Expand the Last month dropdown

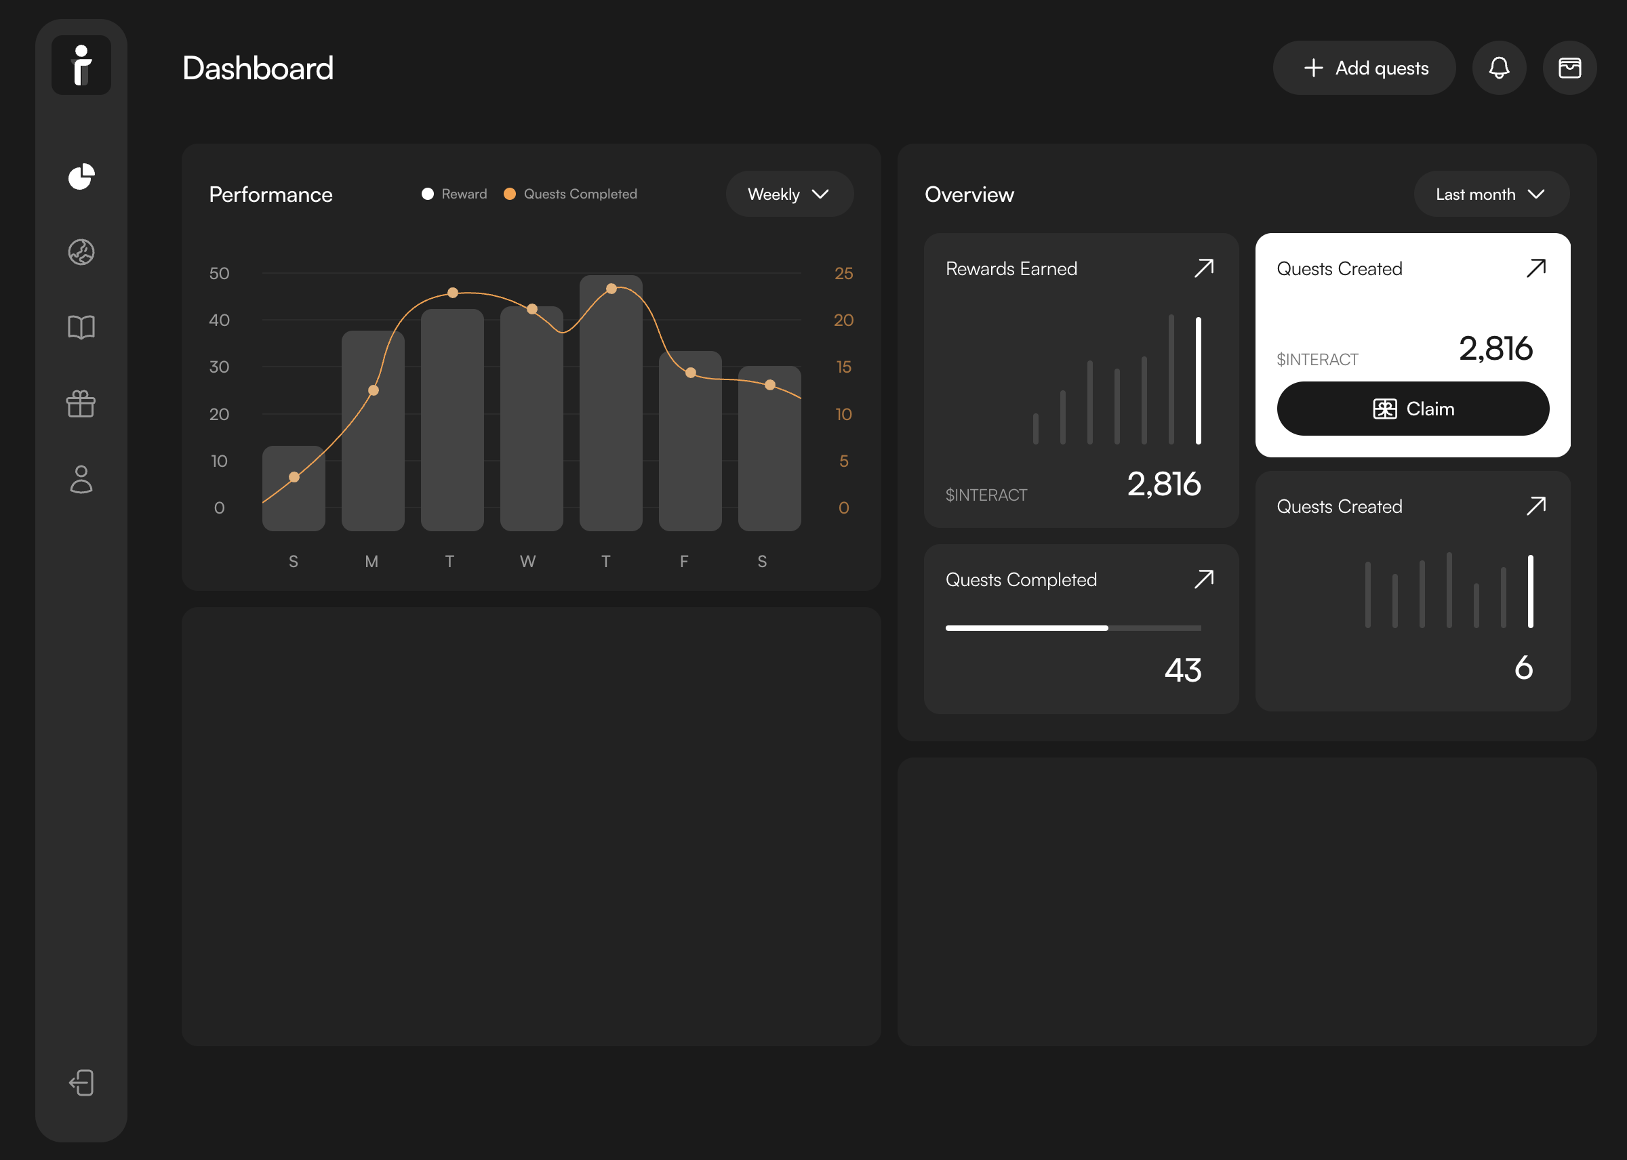[x=1491, y=194]
